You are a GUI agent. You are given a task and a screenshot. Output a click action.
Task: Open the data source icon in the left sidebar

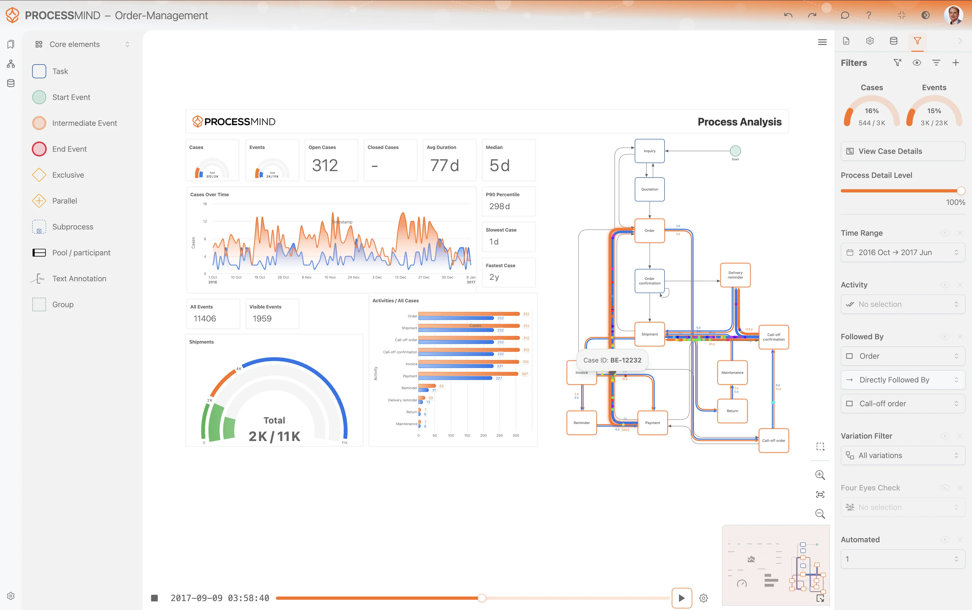[x=10, y=83]
